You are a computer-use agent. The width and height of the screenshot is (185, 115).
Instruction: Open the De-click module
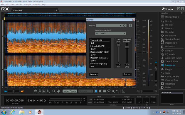pos(167,25)
